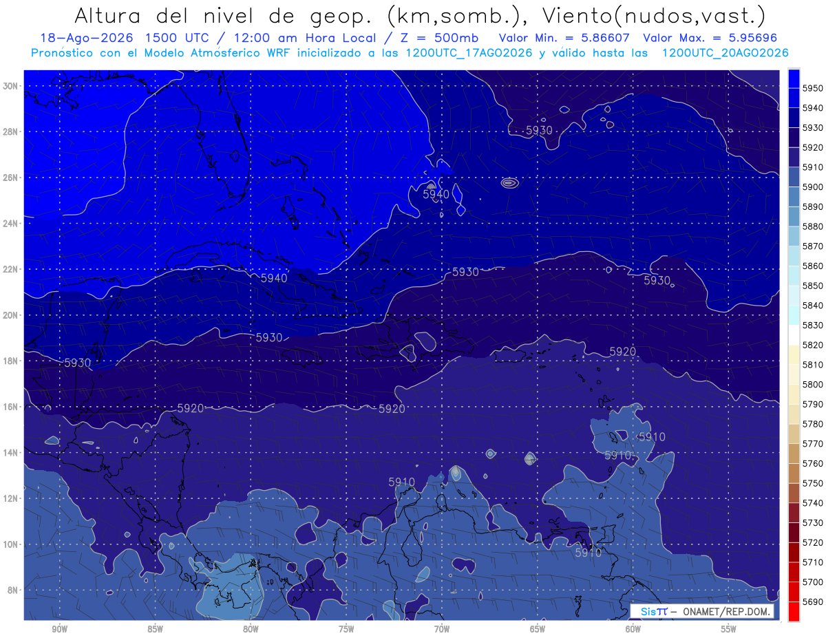
Task: Click the 5910 contour label near 12N 72W
Action: 401,482
